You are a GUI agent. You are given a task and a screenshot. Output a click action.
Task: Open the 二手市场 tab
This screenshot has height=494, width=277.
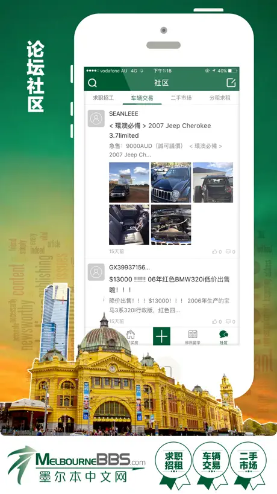click(x=181, y=98)
